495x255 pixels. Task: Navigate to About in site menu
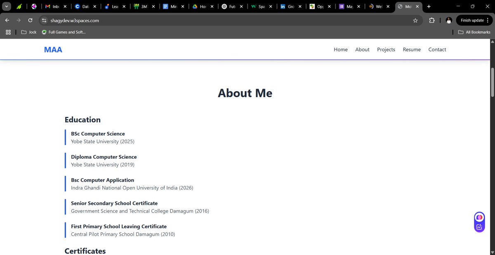(362, 49)
